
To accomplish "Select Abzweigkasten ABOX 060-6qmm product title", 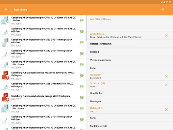I will (42, 85).
